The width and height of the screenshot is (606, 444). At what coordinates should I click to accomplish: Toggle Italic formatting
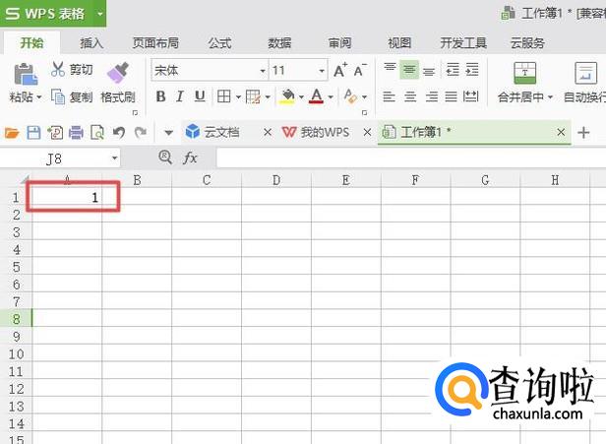(x=180, y=96)
